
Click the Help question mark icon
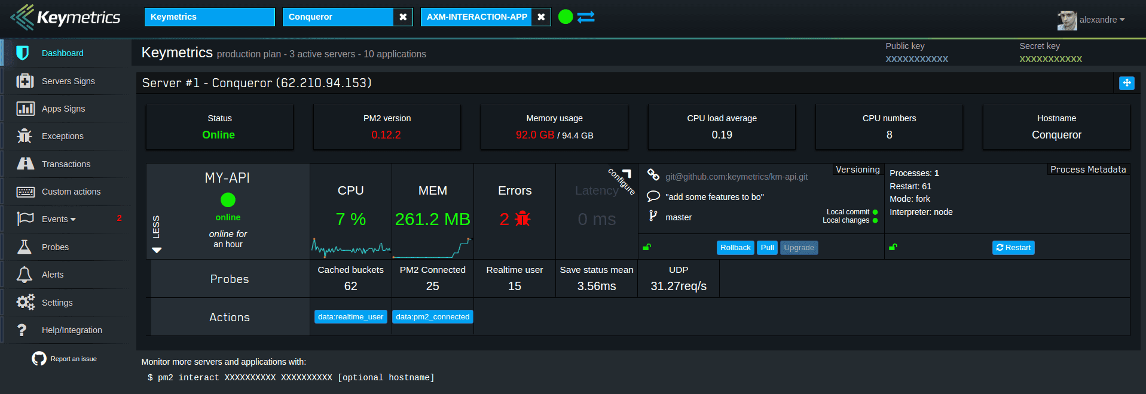click(22, 330)
